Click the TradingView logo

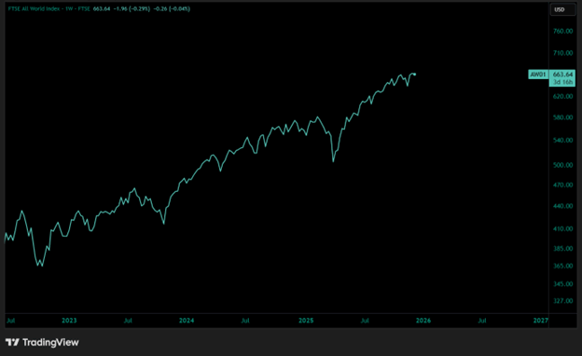(x=42, y=342)
